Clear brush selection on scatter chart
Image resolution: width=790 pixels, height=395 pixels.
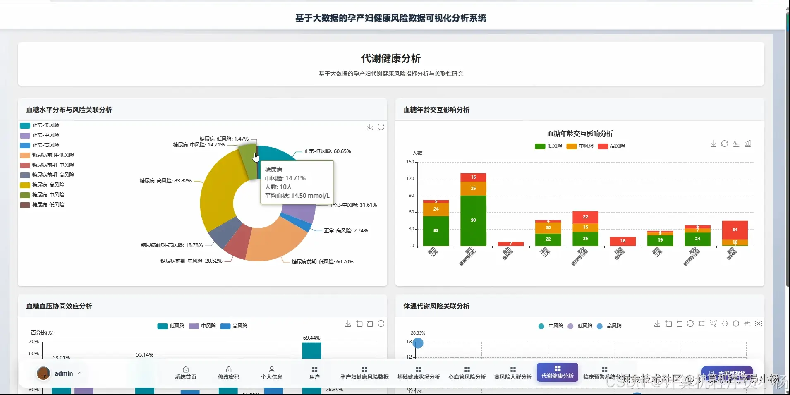[x=759, y=323]
